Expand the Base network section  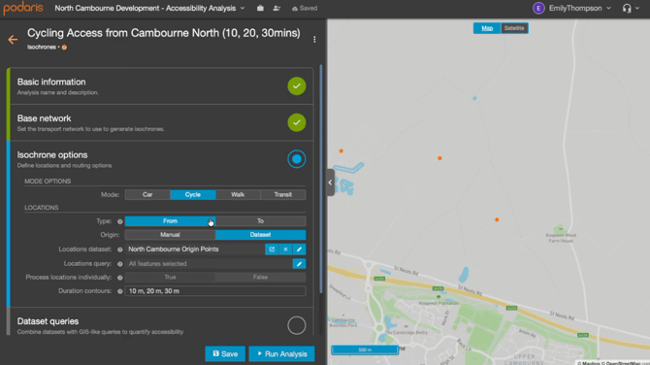[x=161, y=122]
